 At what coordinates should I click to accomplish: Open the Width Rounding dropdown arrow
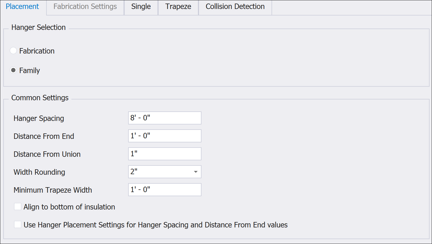[x=195, y=172]
